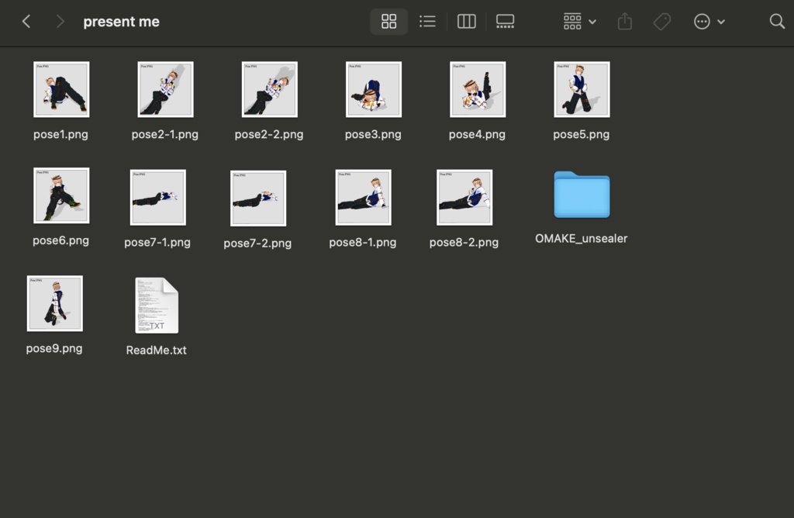
Task: Click the "ReadMe.txt" file name
Action: (x=157, y=351)
